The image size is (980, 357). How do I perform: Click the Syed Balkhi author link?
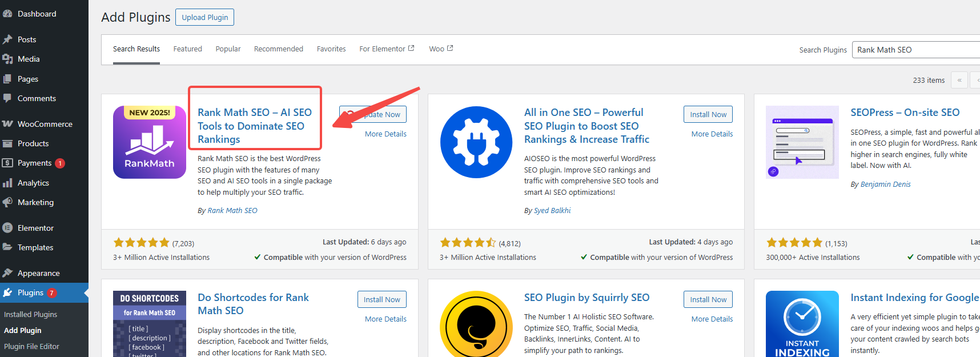[x=552, y=211]
